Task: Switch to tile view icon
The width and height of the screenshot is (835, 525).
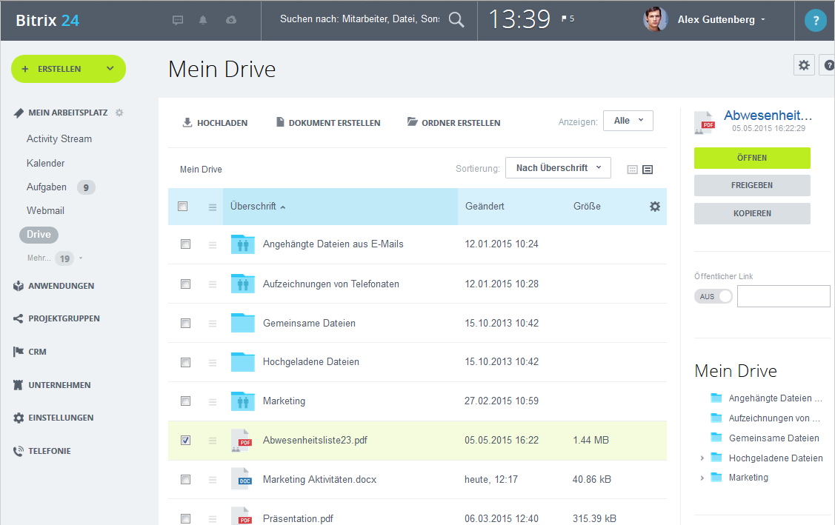Action: click(632, 170)
